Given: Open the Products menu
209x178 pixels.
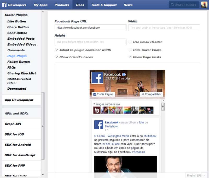Looking at the screenshot, I should point(62,5).
